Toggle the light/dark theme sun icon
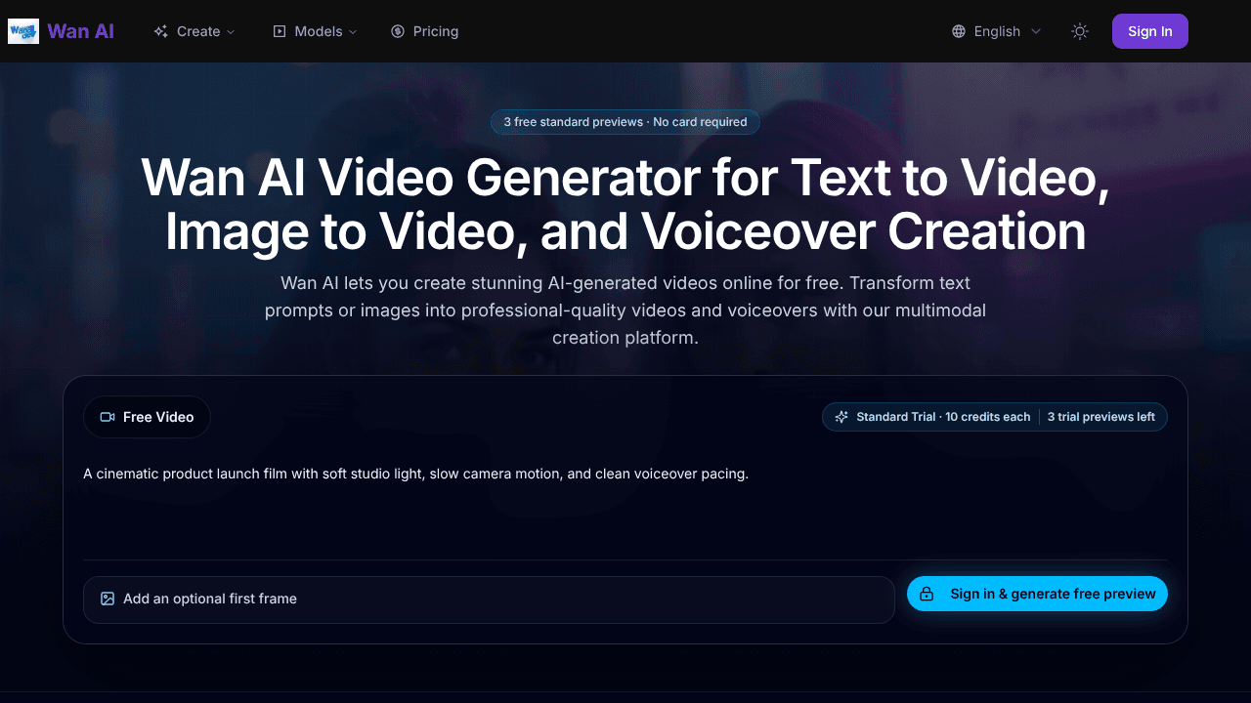 click(x=1080, y=31)
